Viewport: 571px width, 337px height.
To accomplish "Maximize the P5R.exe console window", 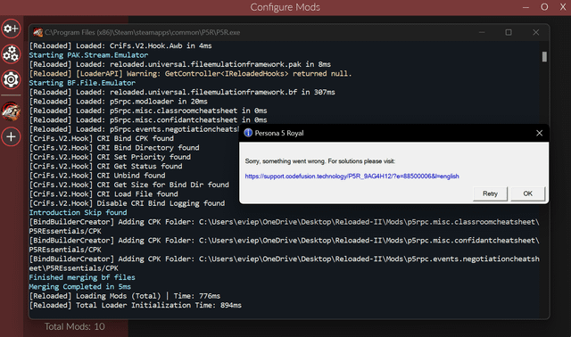I will 509,32.
